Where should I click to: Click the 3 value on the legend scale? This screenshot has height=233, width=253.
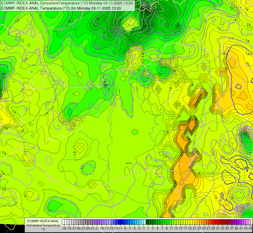pos(153,229)
